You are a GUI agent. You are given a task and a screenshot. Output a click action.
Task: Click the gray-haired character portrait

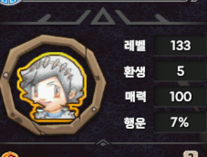(x=51, y=87)
